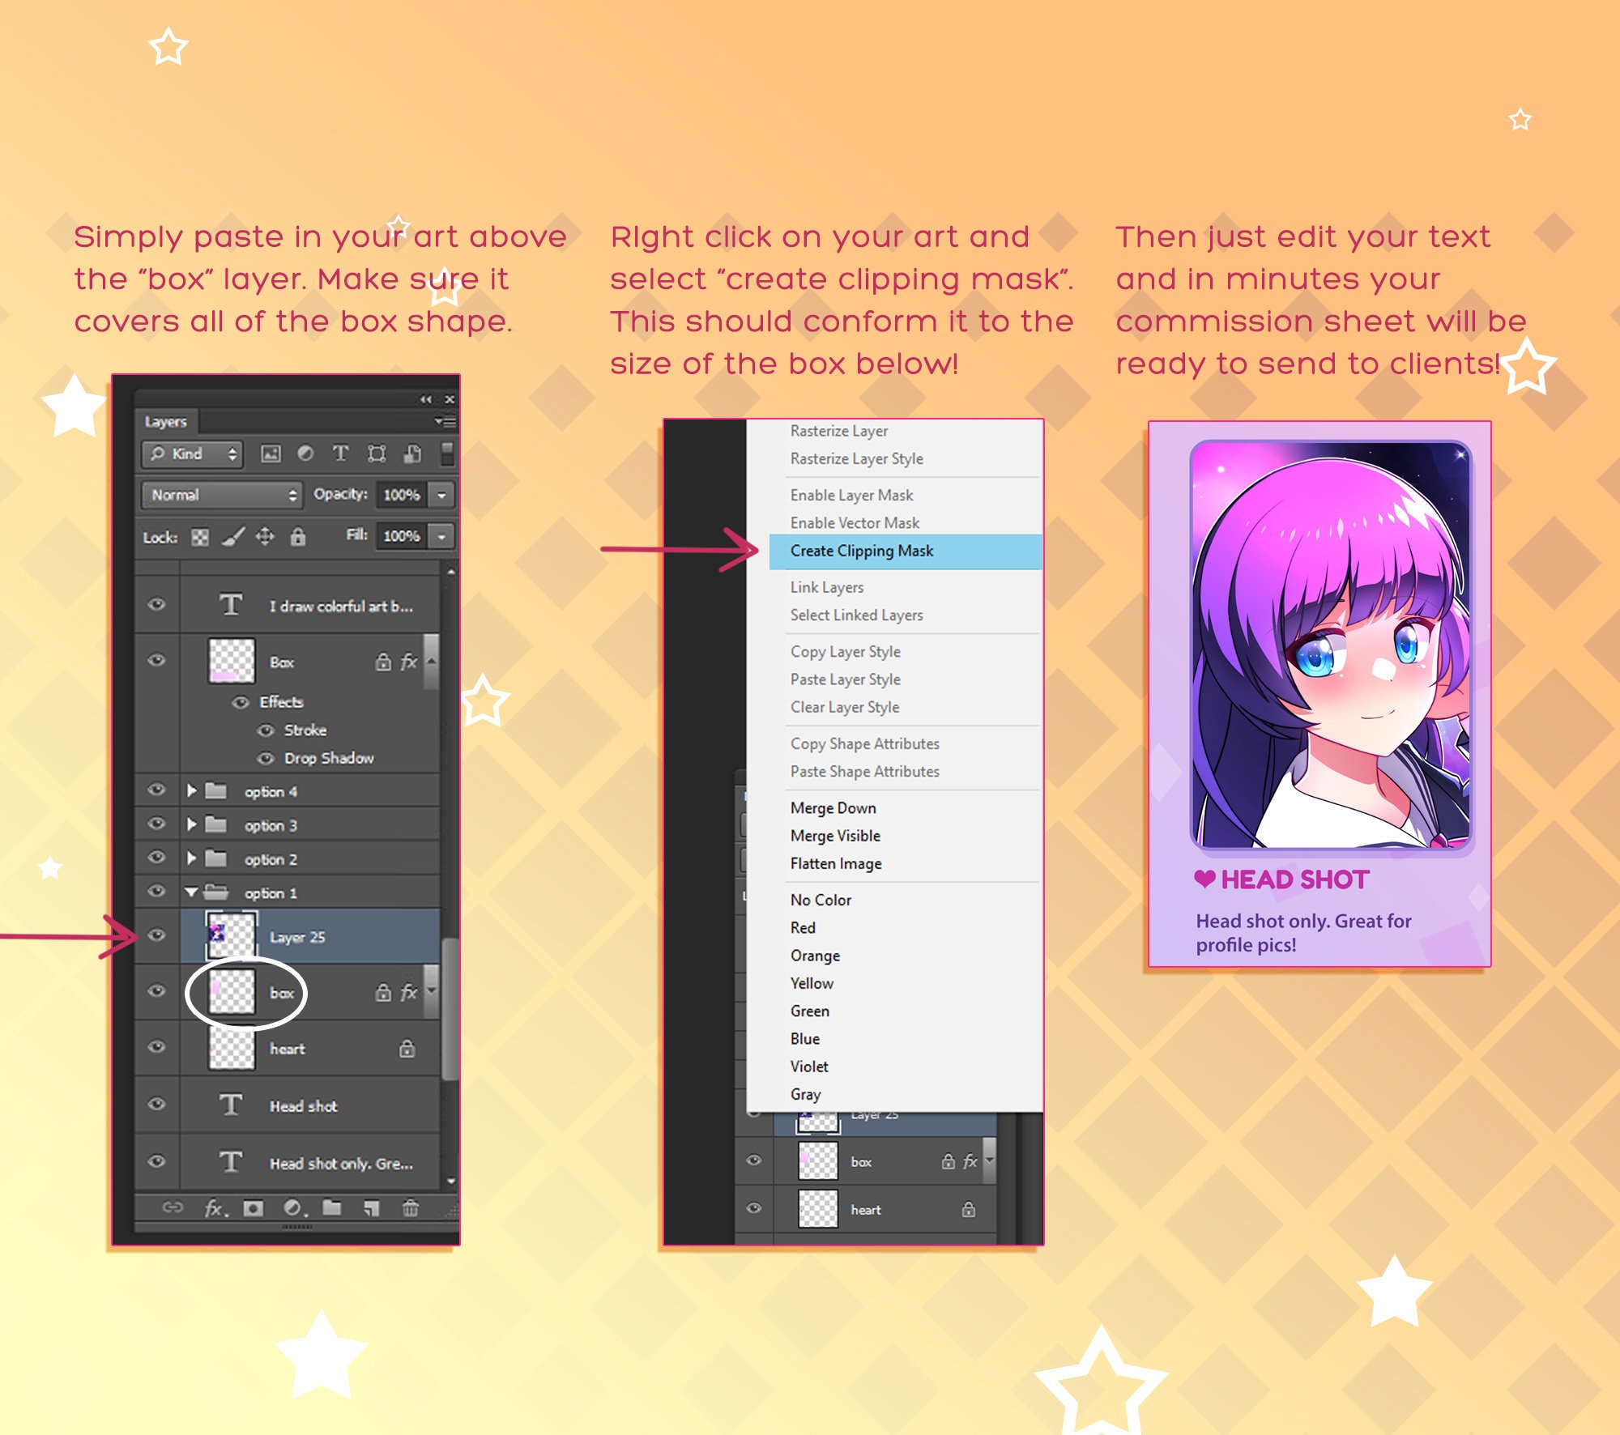Click Merge Down in the context menu
The image size is (1620, 1435).
pos(832,807)
